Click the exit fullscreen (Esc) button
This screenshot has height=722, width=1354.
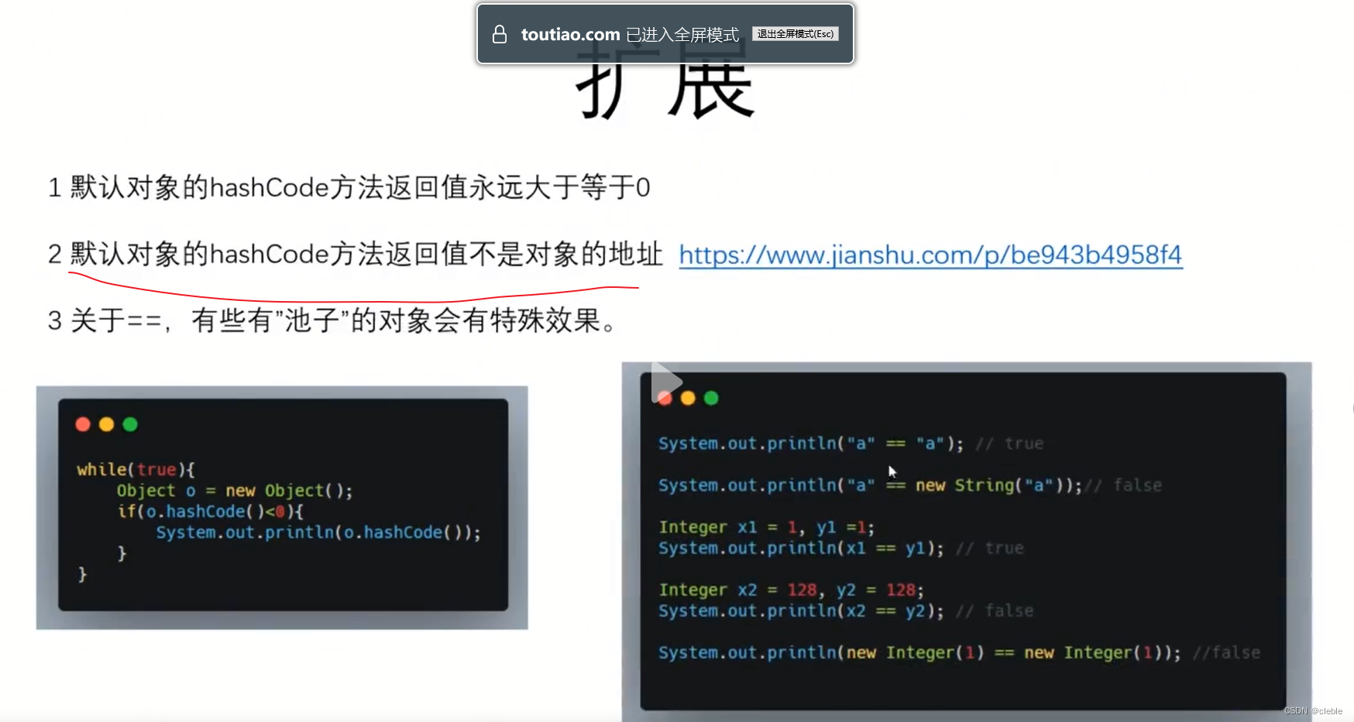coord(796,34)
